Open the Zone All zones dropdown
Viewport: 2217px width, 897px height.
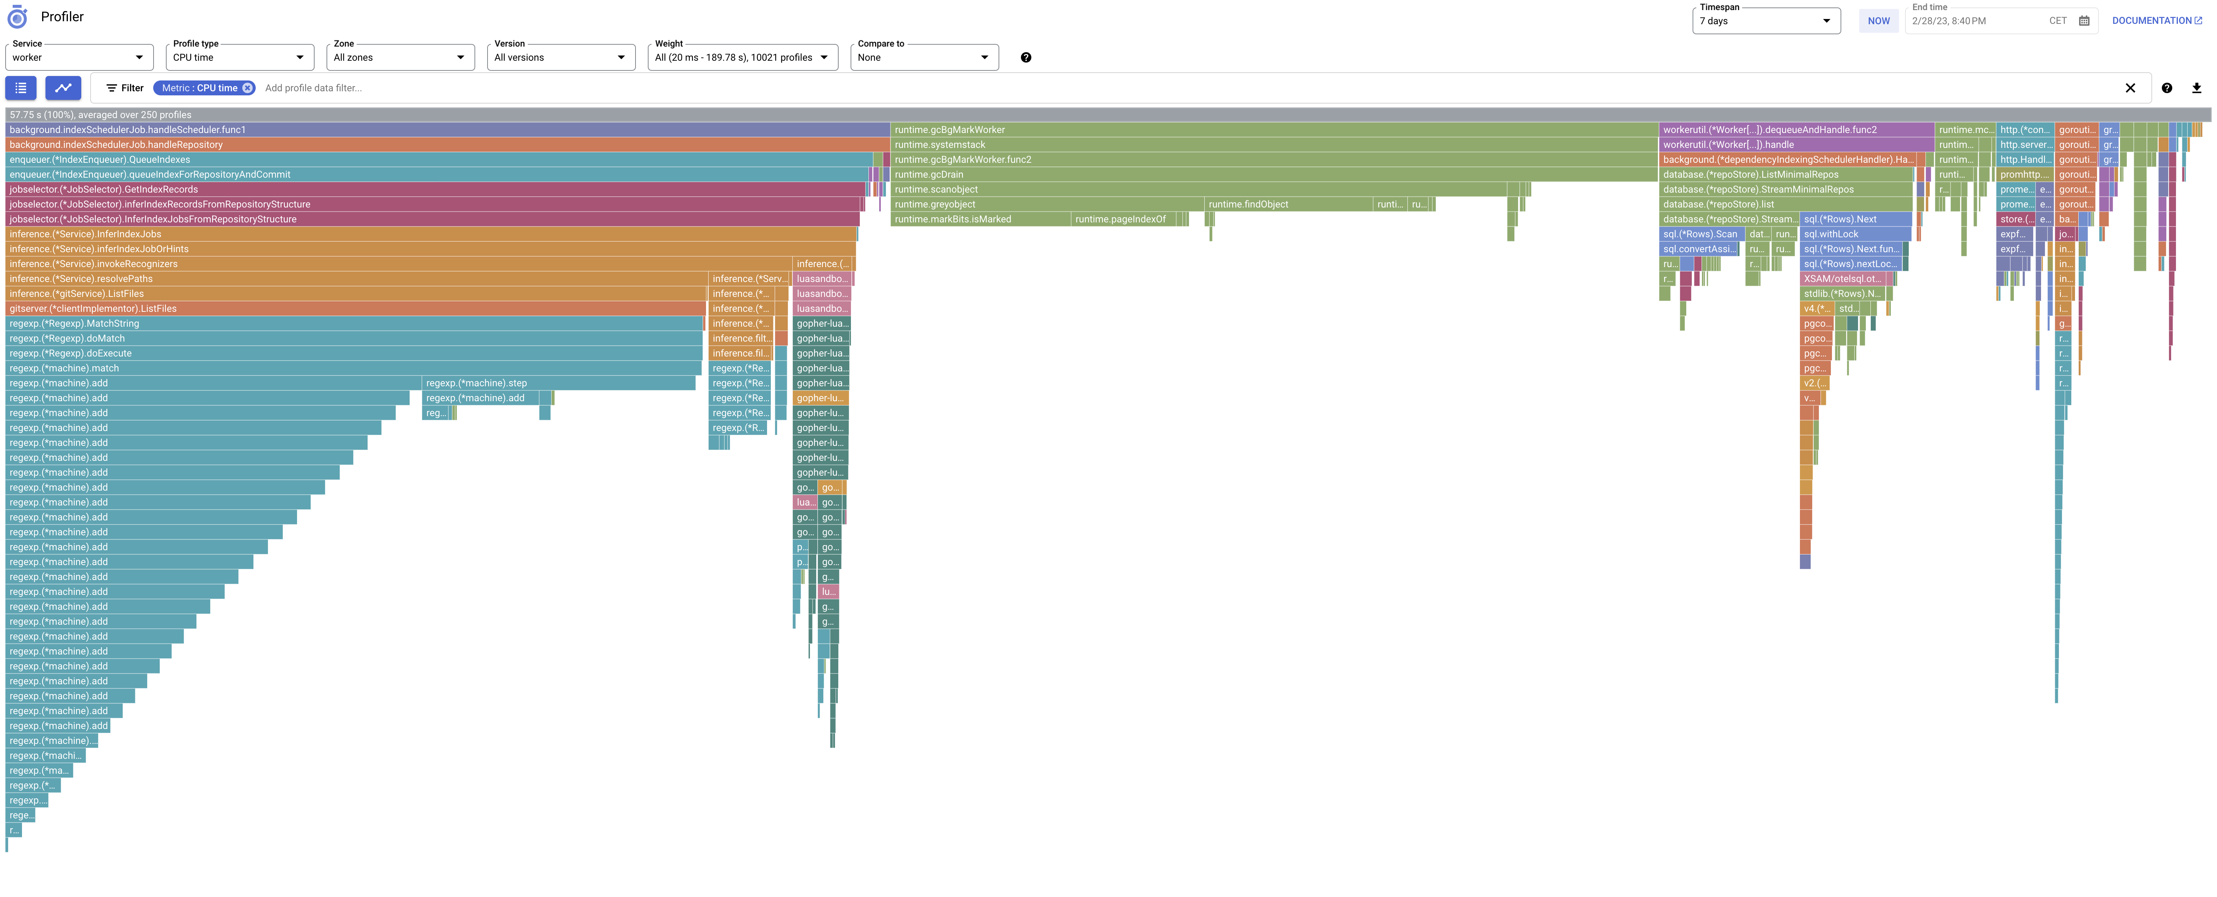pos(400,58)
